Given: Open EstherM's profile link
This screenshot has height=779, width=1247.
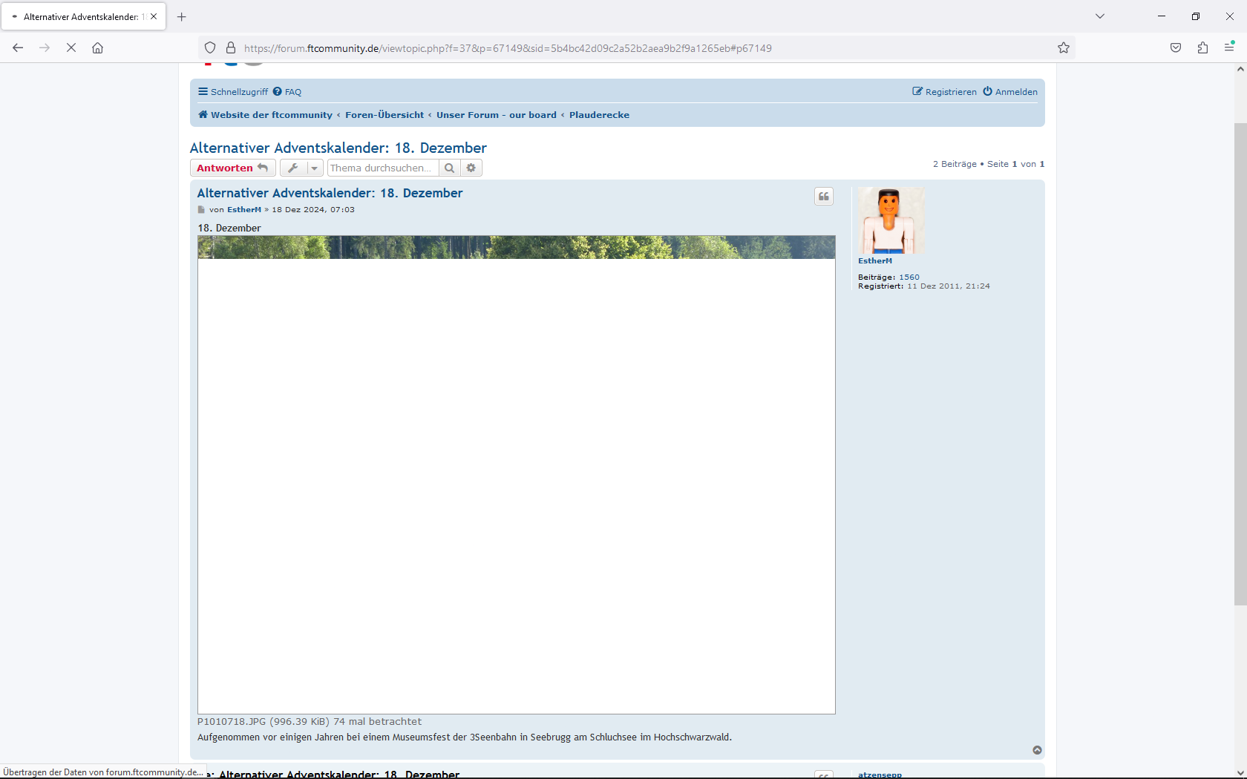Looking at the screenshot, I should tap(875, 260).
